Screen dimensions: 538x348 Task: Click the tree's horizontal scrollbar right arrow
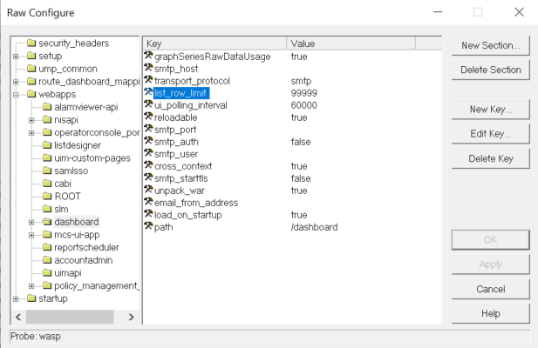coord(133,316)
